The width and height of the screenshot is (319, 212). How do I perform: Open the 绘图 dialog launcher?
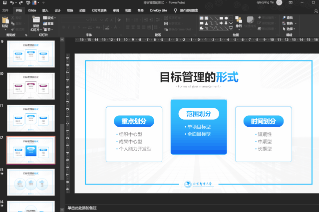[278, 35]
